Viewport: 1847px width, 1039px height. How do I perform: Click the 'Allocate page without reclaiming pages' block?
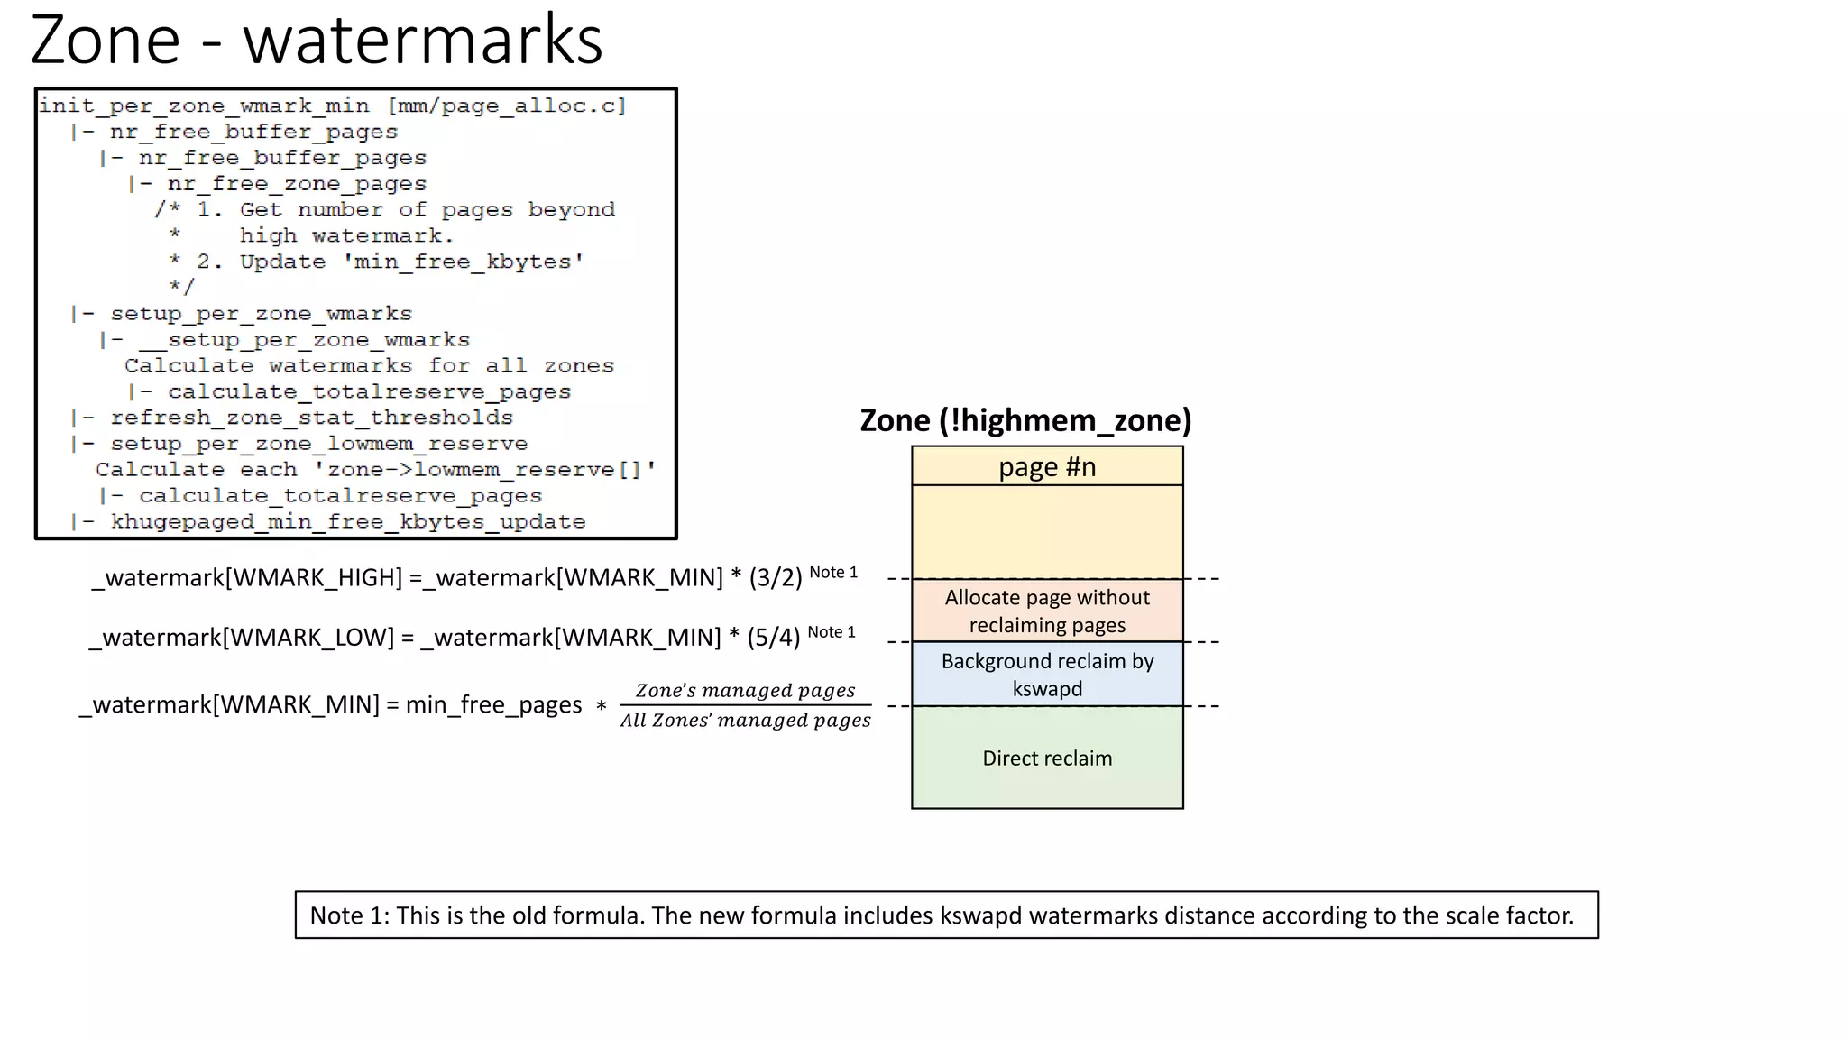pos(1047,611)
